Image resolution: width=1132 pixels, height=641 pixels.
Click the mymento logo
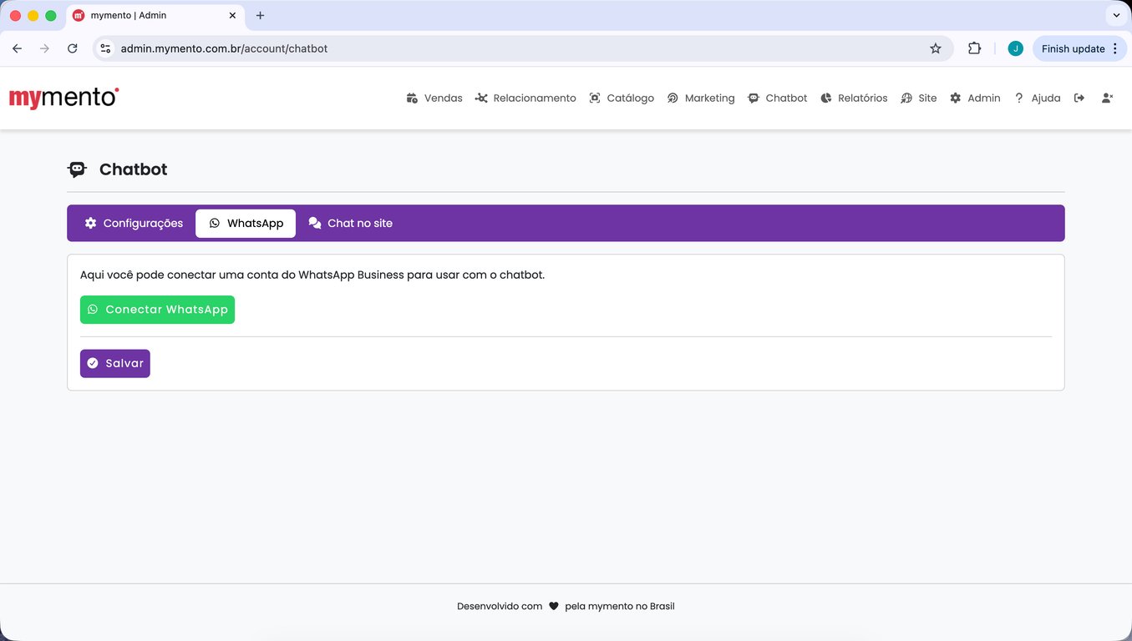[64, 98]
